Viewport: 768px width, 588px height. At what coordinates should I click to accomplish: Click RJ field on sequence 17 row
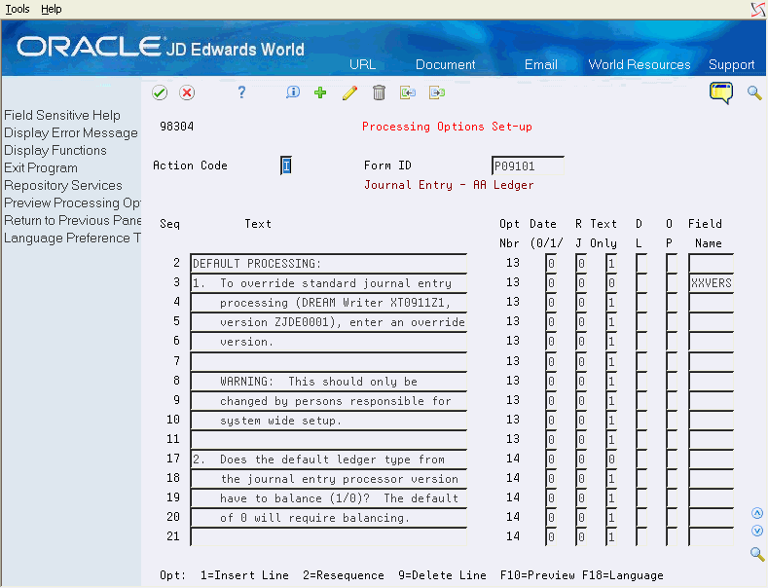click(581, 459)
